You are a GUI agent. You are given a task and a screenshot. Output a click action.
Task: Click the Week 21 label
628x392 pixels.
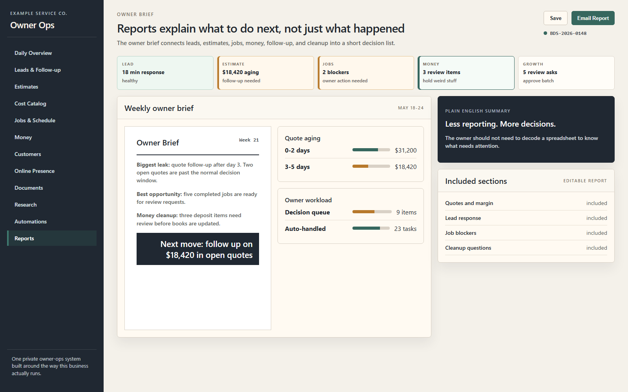pyautogui.click(x=249, y=140)
